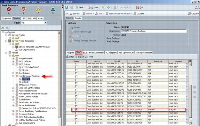
Task: Open version dropdown for UCSB-B22-M3 row
Action: click(187, 86)
